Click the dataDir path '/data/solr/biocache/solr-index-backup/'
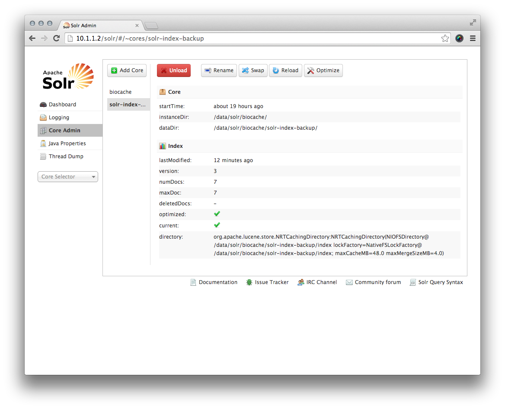 click(266, 128)
